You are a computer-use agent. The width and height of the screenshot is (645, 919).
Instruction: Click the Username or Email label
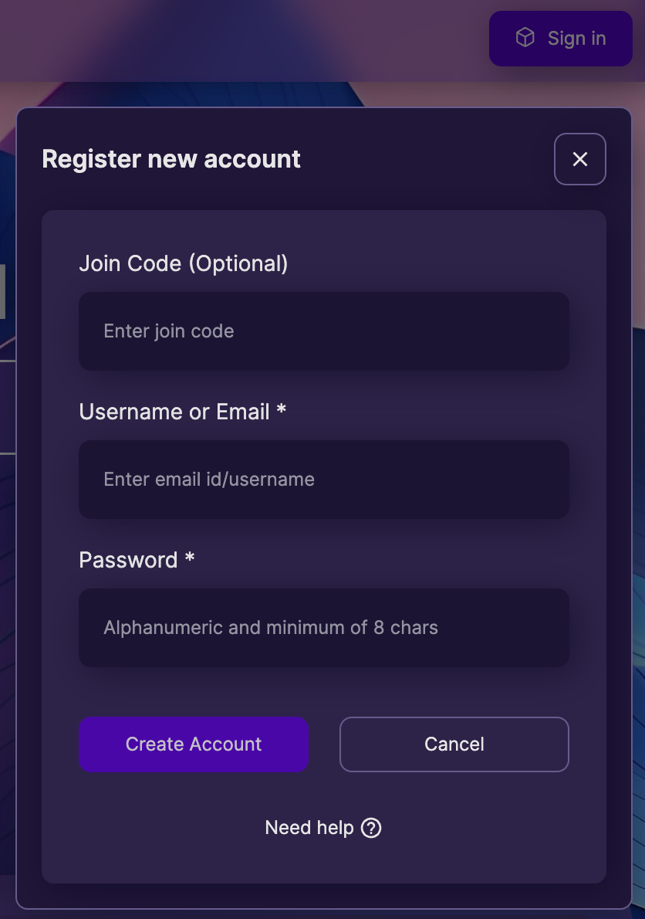tap(174, 412)
